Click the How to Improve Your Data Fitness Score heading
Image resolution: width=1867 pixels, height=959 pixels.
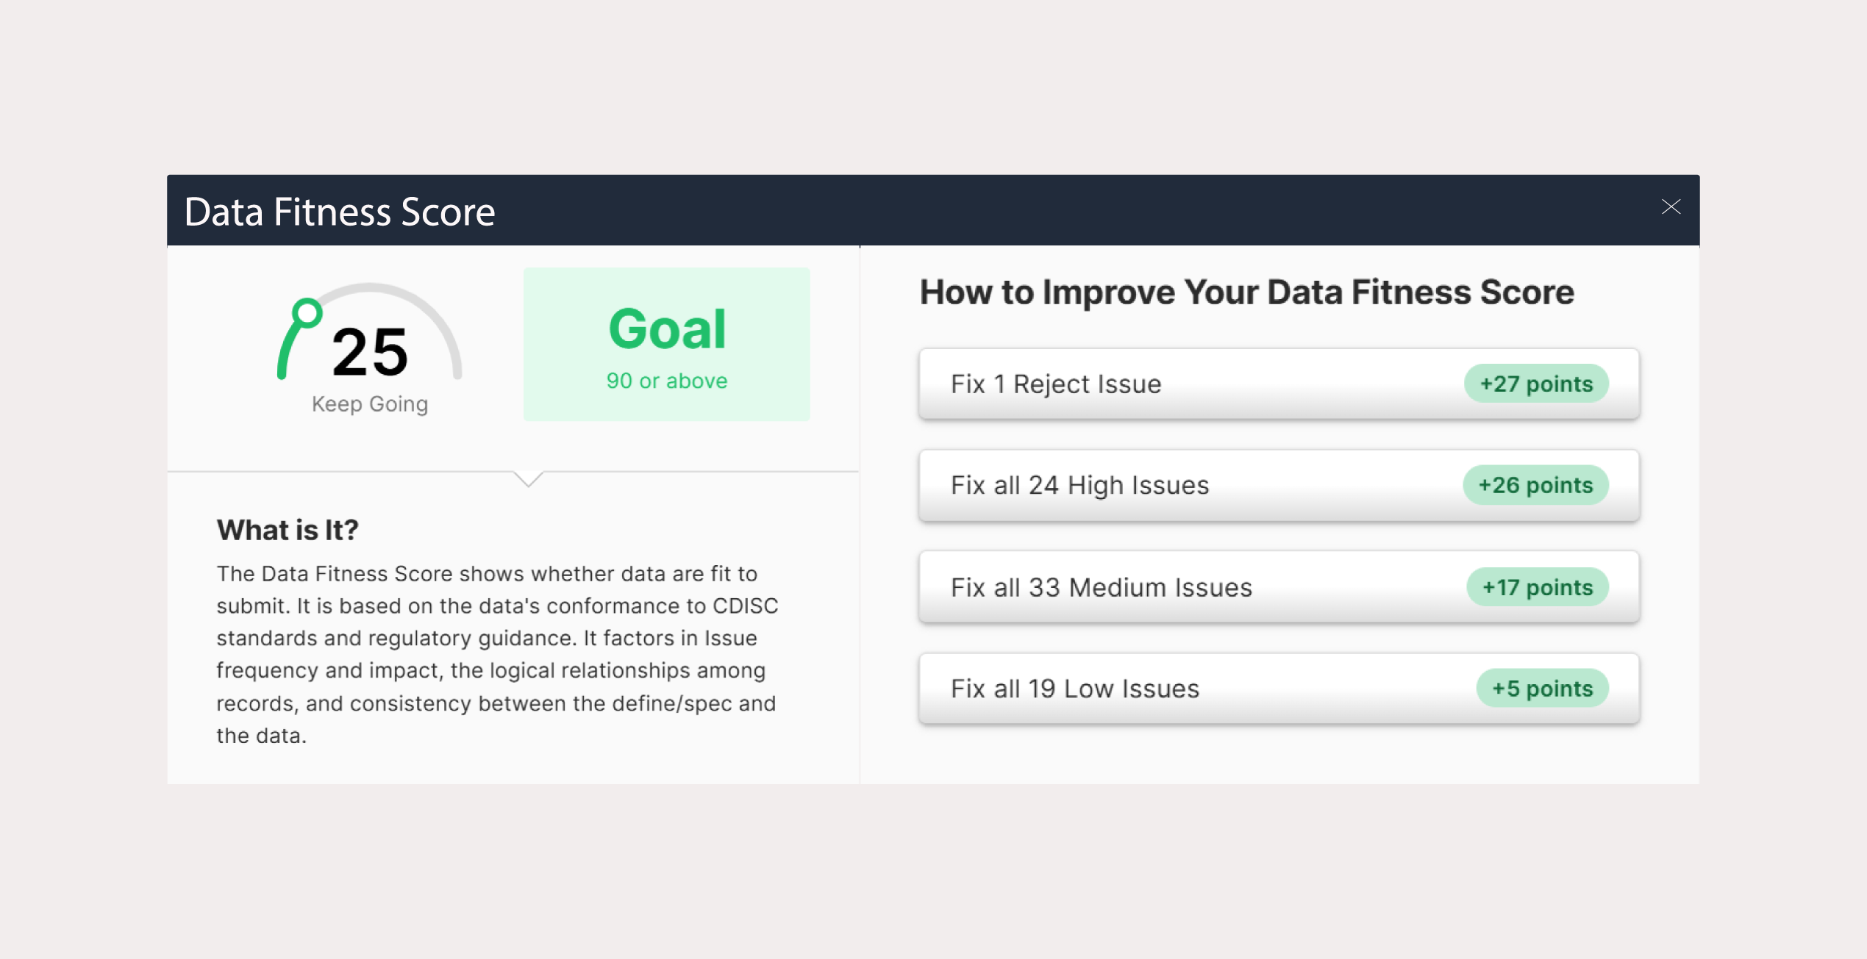1247,291
